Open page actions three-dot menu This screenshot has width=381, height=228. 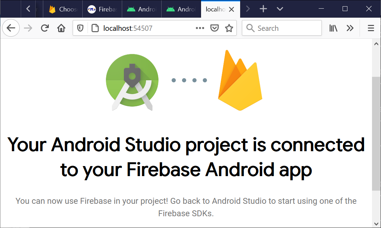(x=200, y=28)
